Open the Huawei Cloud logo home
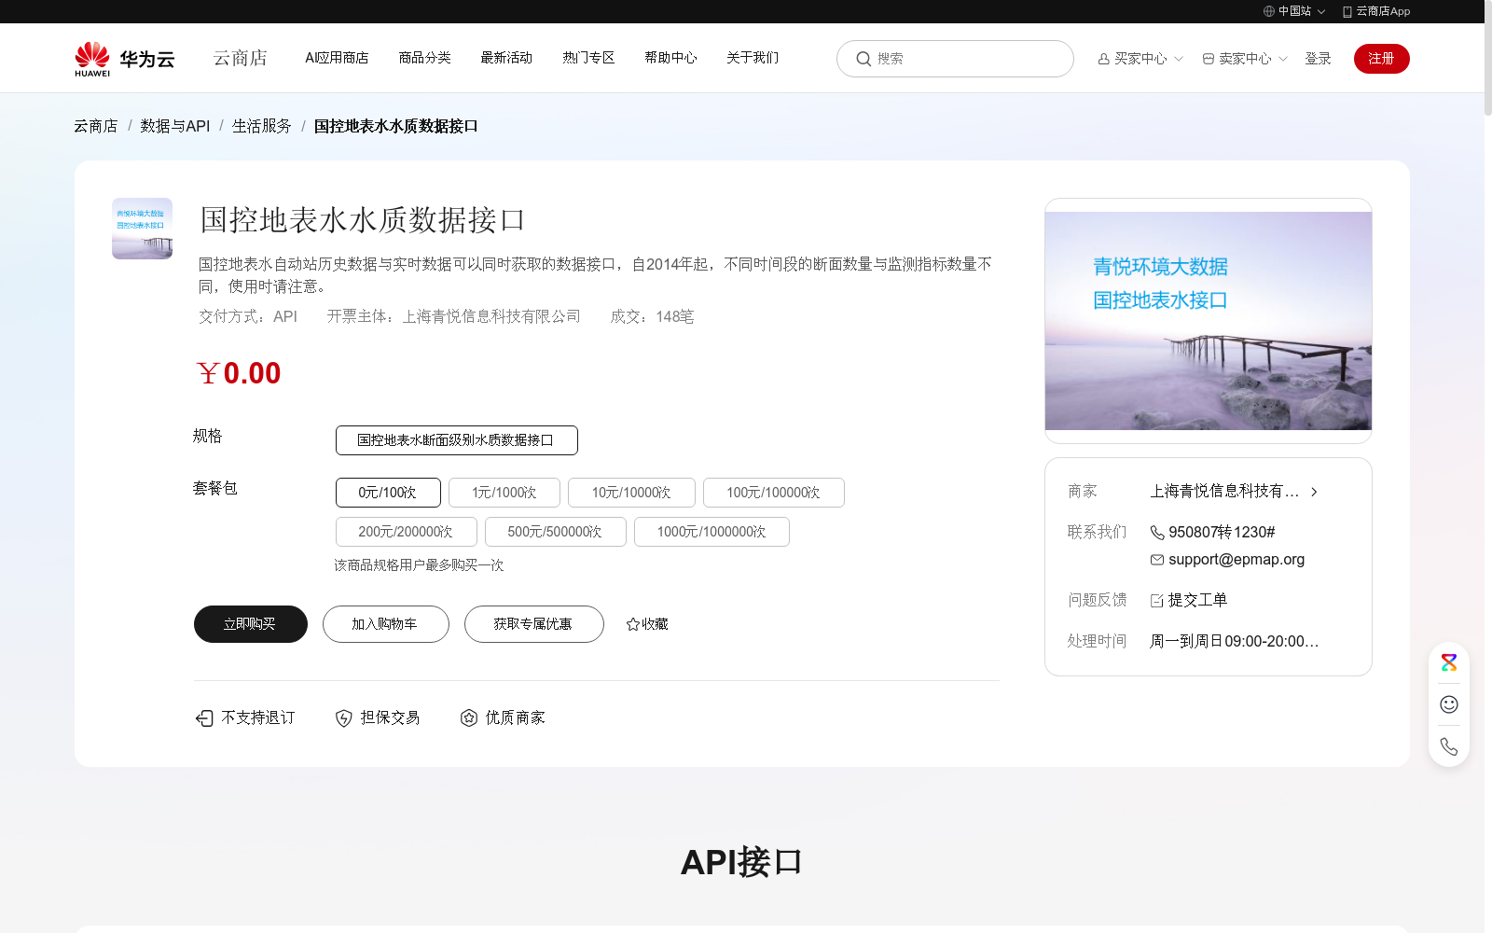This screenshot has width=1492, height=933. pos(124,58)
